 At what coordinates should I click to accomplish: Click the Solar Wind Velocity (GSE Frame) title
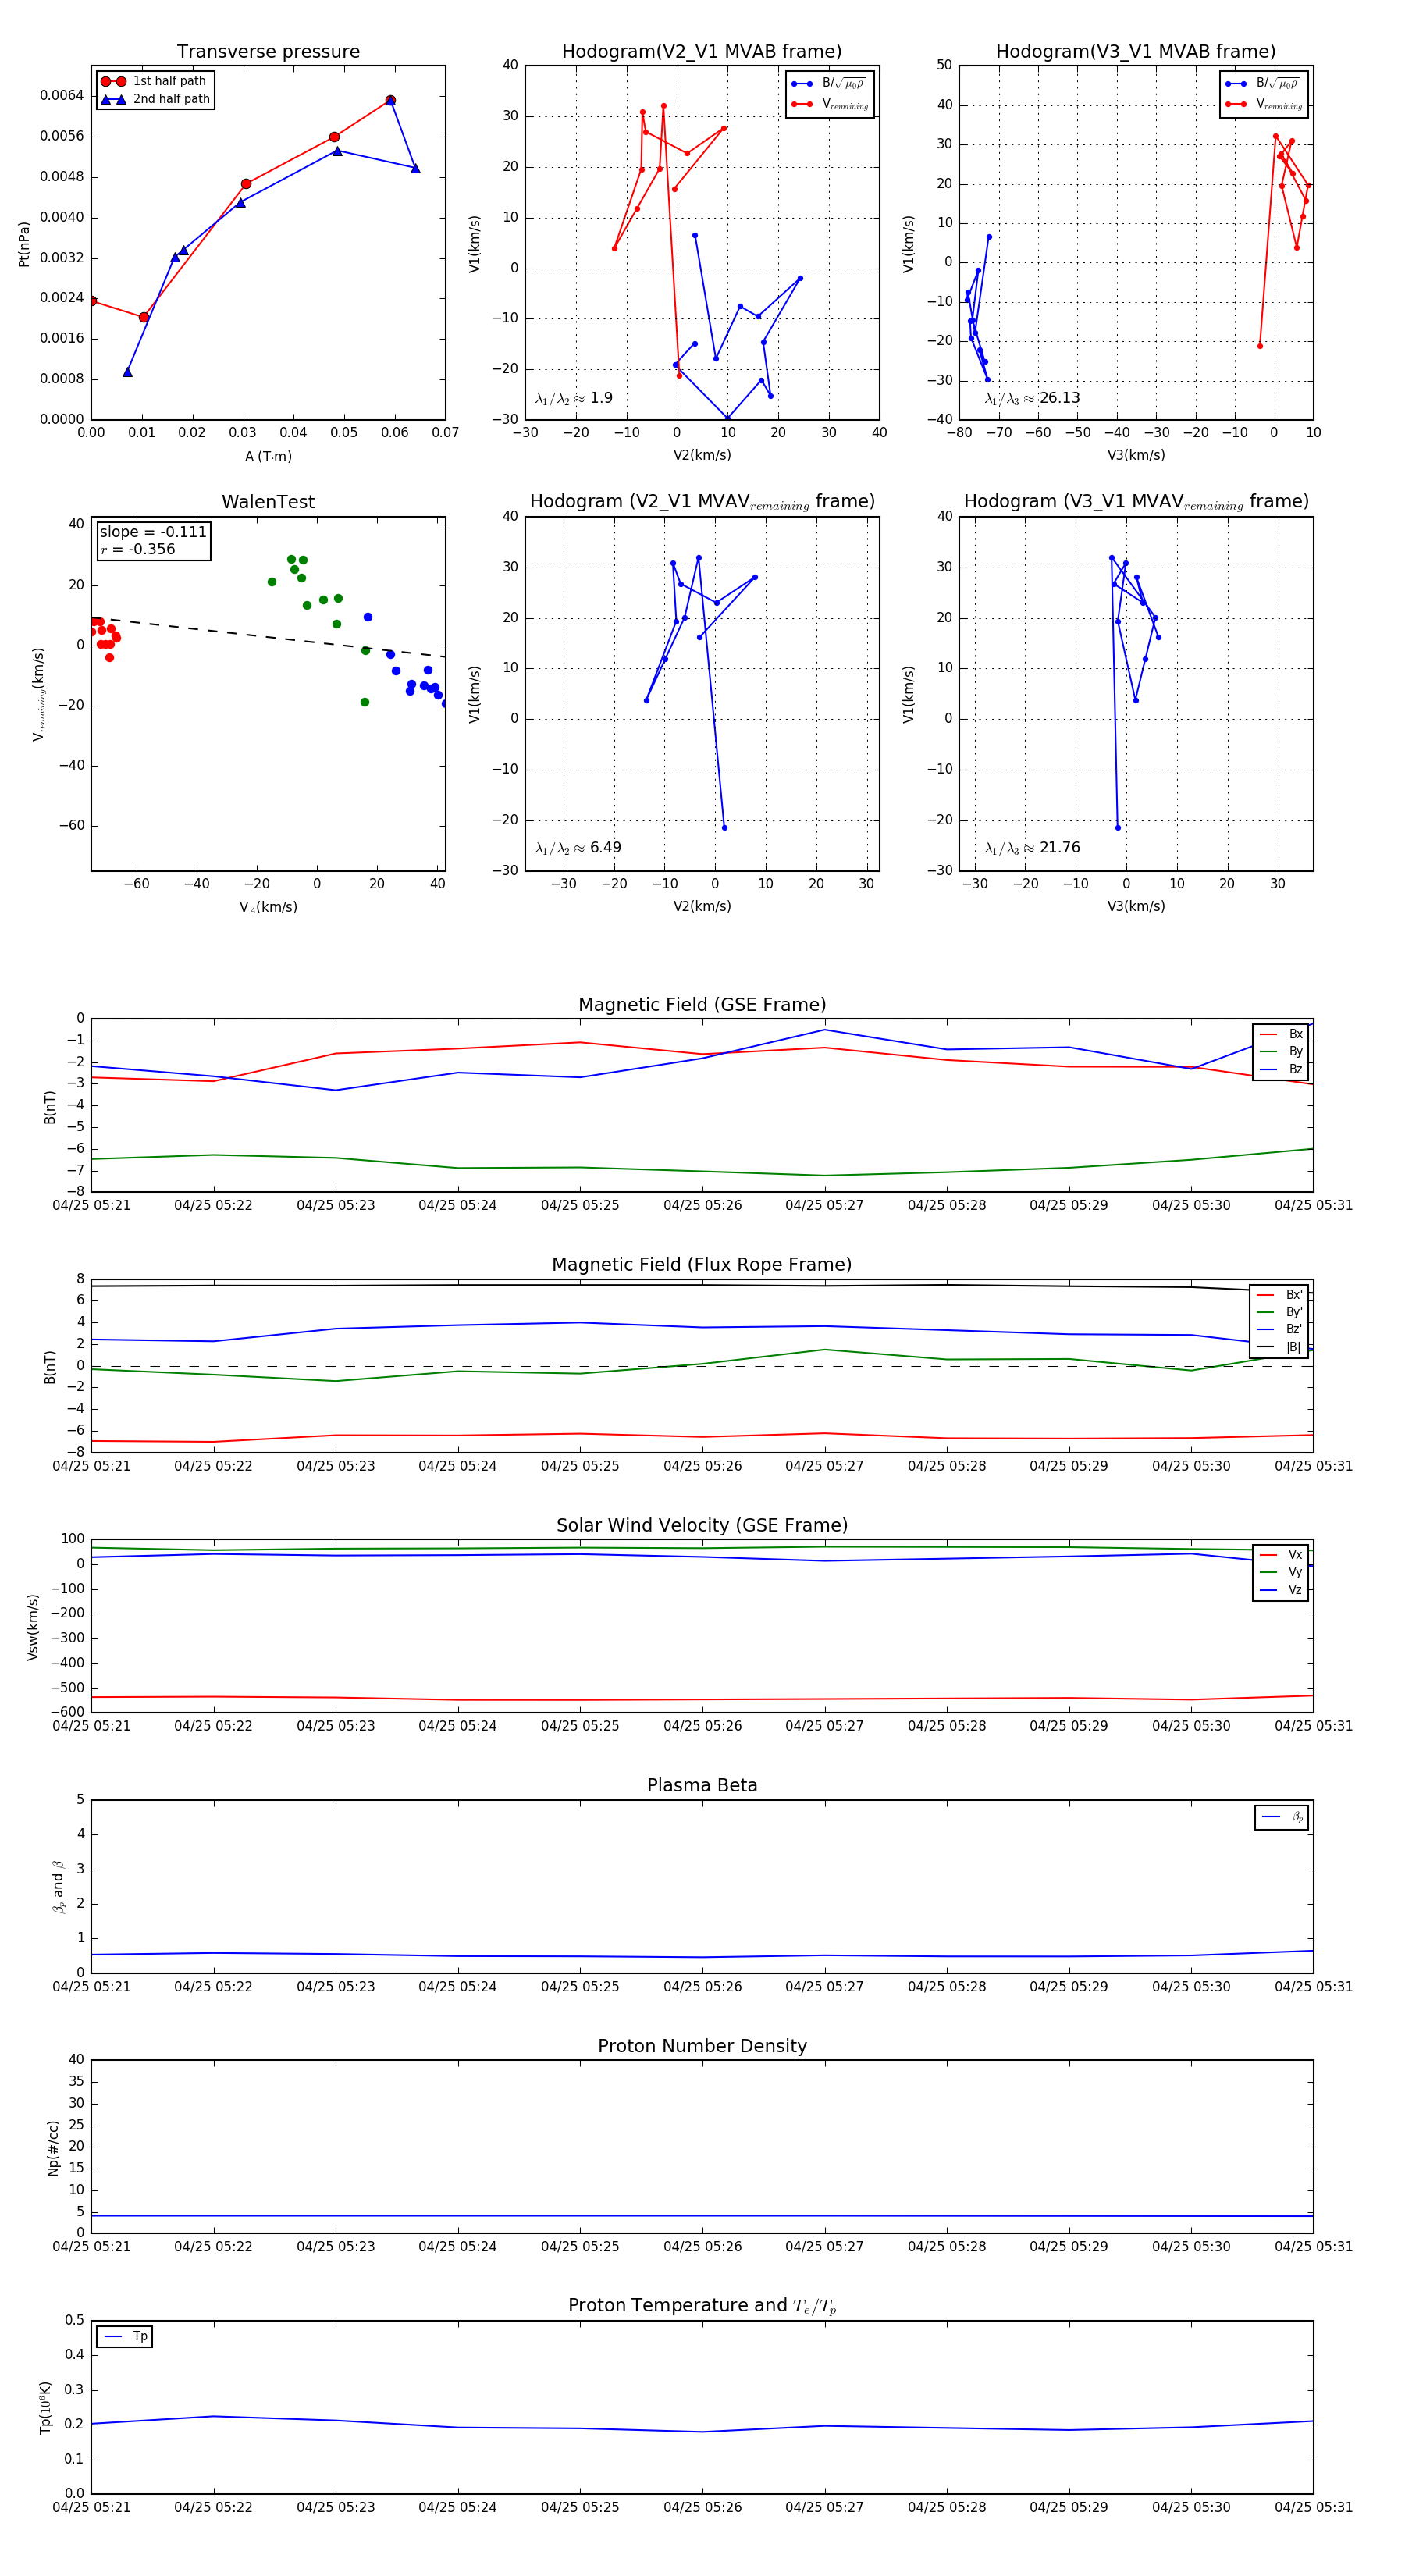pos(702,1525)
